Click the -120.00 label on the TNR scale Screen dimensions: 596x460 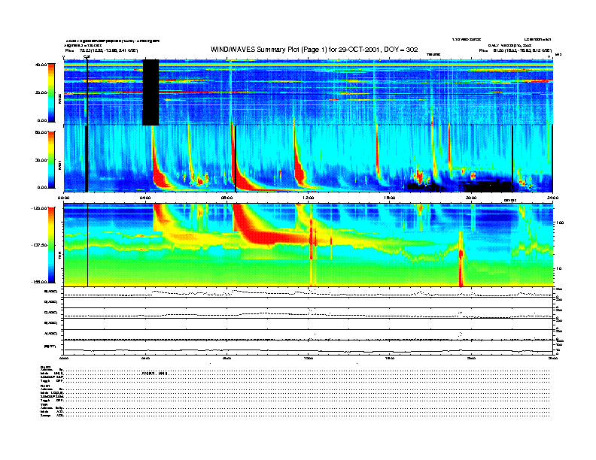pyautogui.click(x=39, y=208)
